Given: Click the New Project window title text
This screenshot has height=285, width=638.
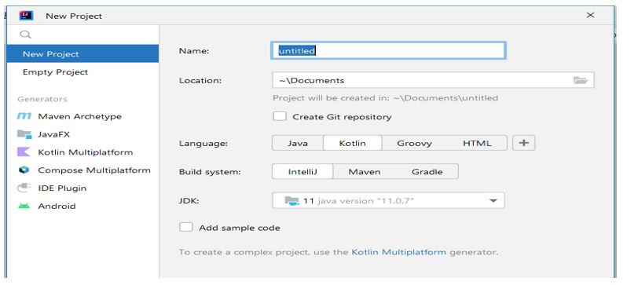Looking at the screenshot, I should pyautogui.click(x=74, y=16).
